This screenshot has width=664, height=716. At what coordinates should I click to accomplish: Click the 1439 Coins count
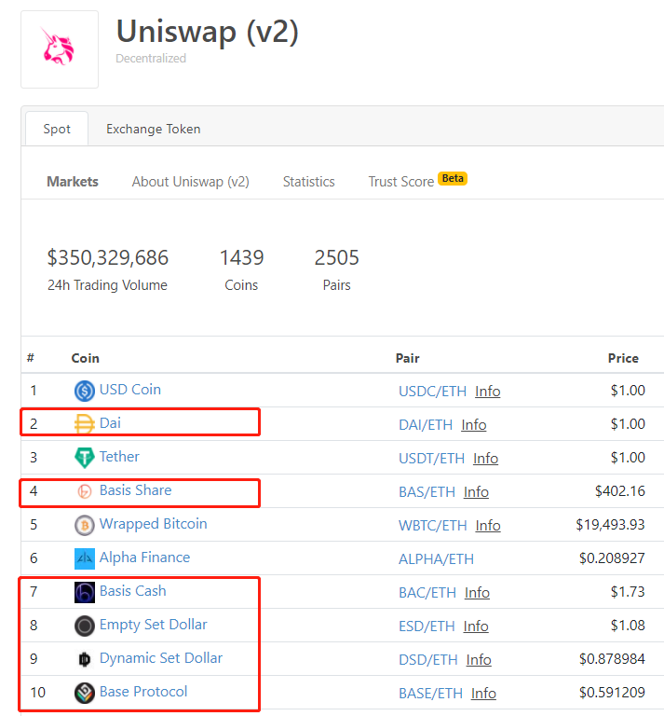(241, 257)
